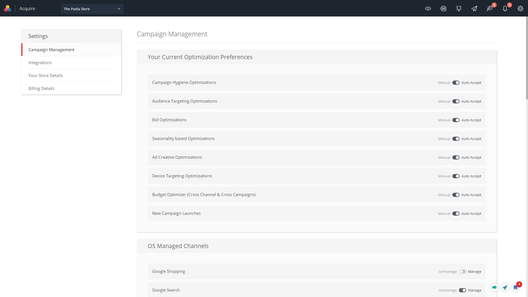This screenshot has height=297, width=528.
Task: Click 'Manage' label on Google Shopping row
Action: pos(475,272)
